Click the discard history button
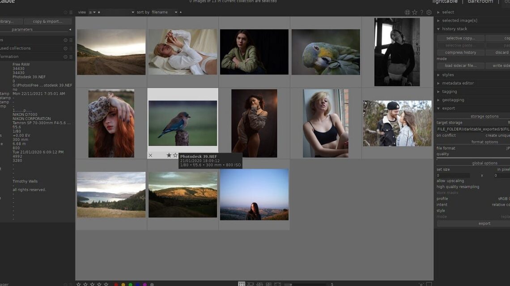510x286 pixels. (x=498, y=53)
